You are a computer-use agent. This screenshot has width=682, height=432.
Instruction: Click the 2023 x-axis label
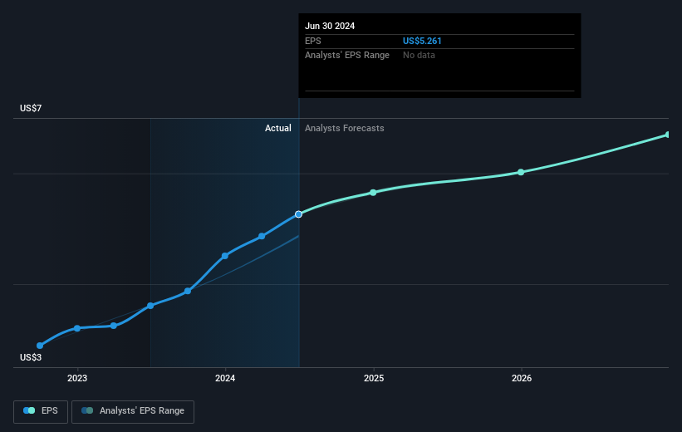click(77, 378)
